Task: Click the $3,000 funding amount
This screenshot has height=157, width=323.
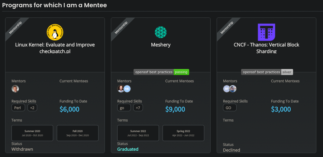Action: click(x=281, y=109)
